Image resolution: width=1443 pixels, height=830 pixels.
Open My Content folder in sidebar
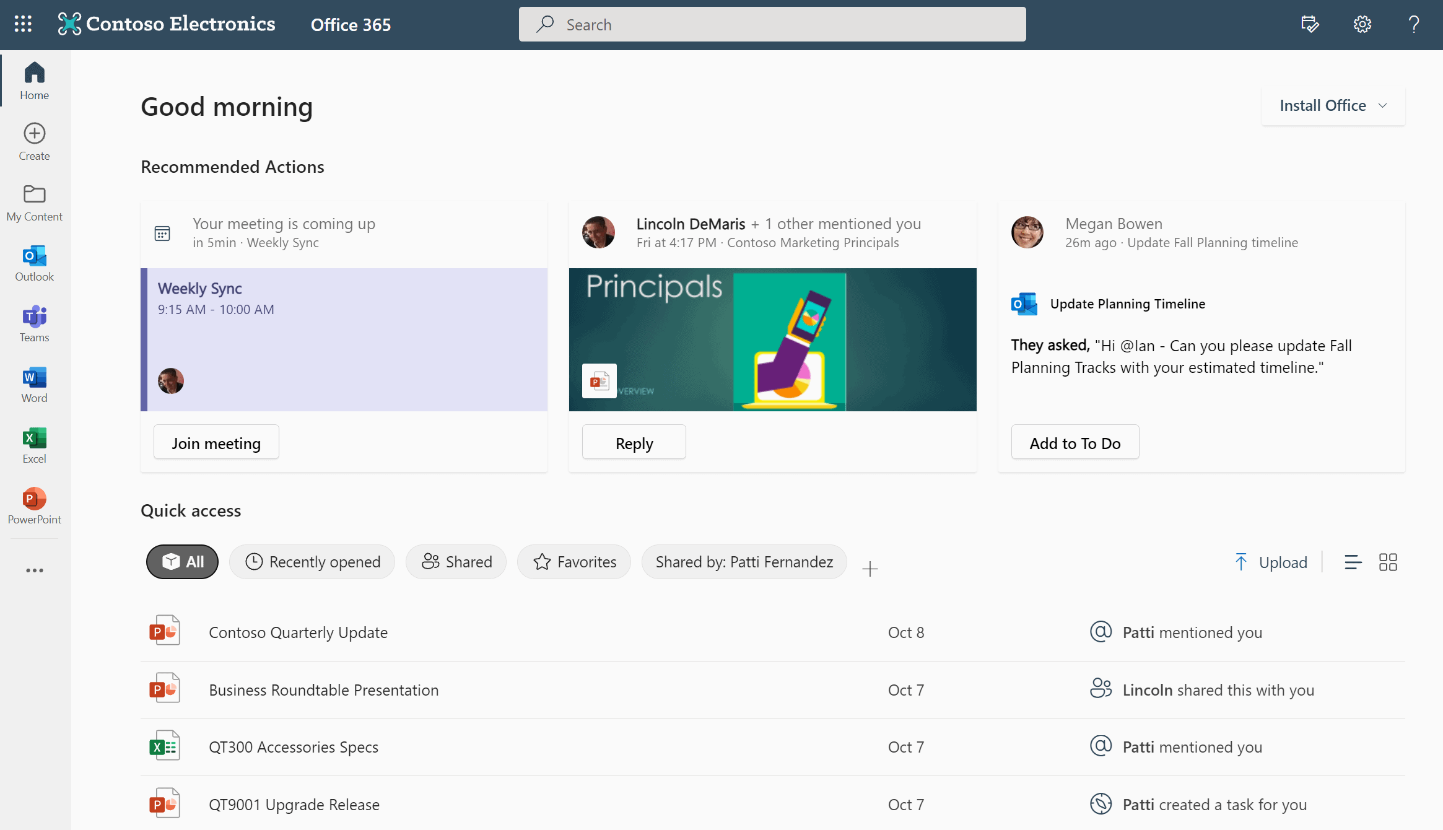[x=35, y=203]
